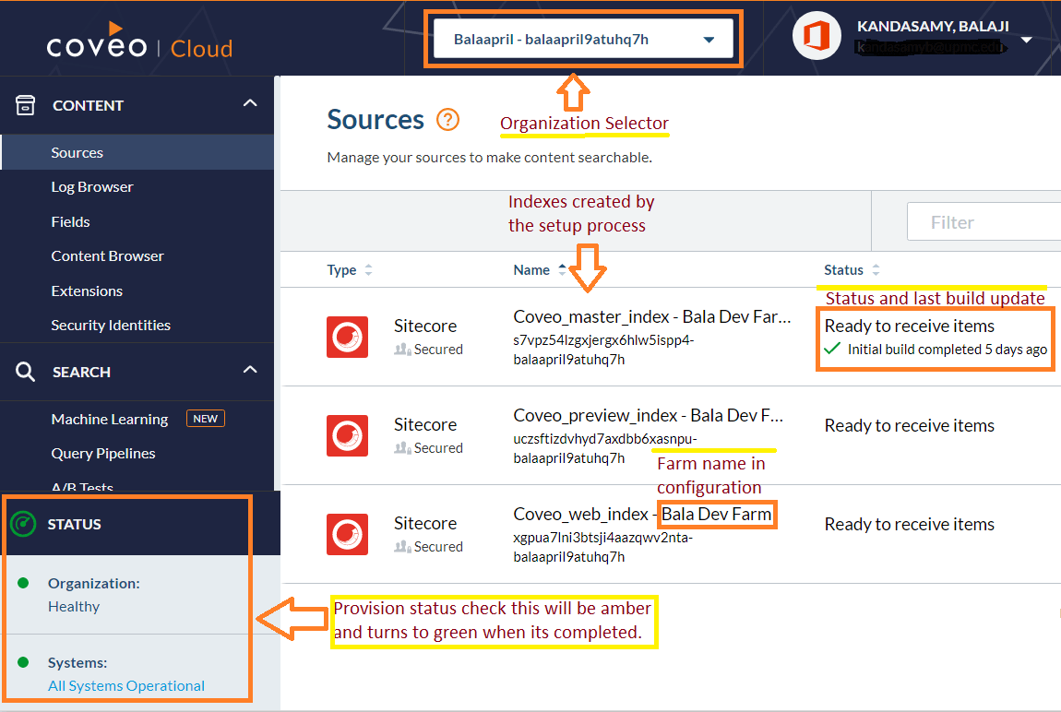Sort sources by Status column arrows

[x=876, y=270]
